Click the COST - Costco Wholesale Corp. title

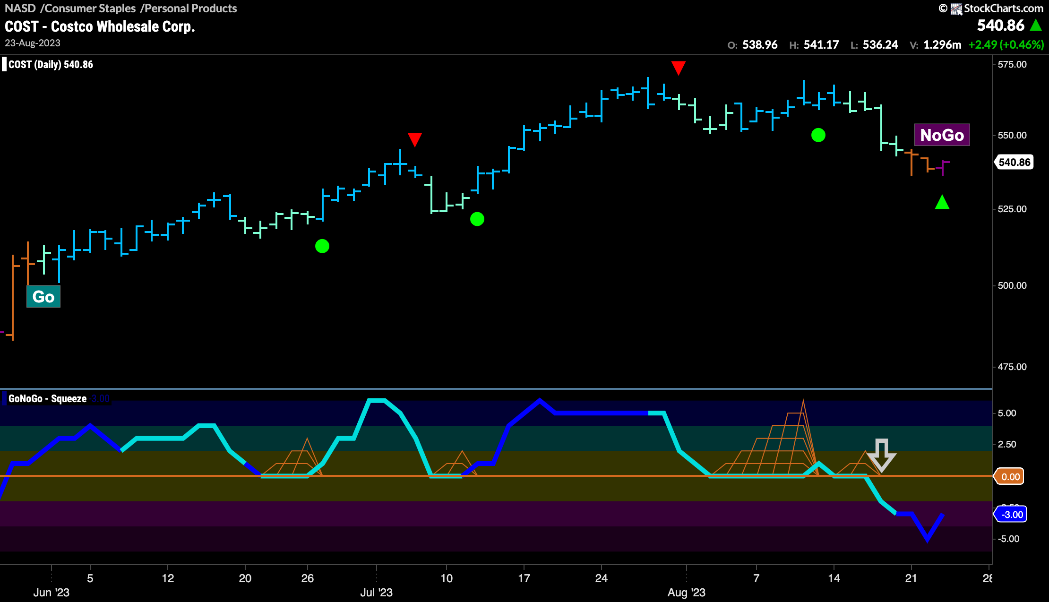[100, 26]
